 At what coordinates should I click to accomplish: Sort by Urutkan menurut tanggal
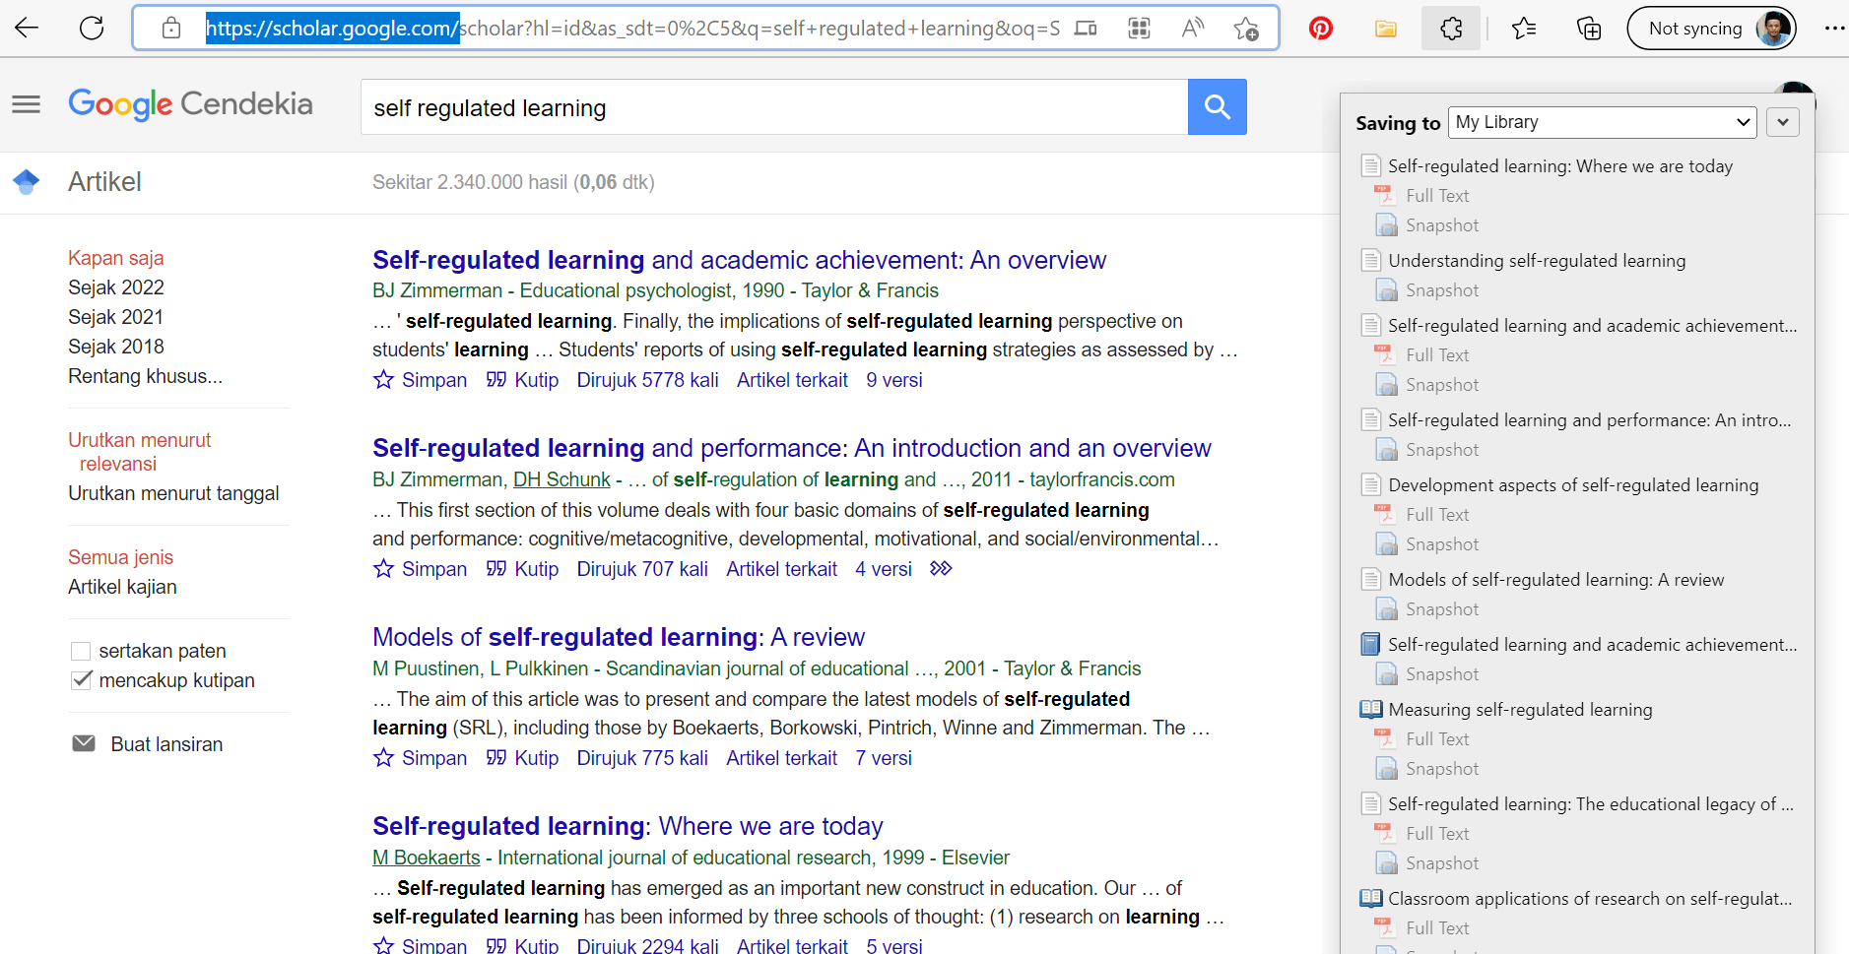(173, 493)
